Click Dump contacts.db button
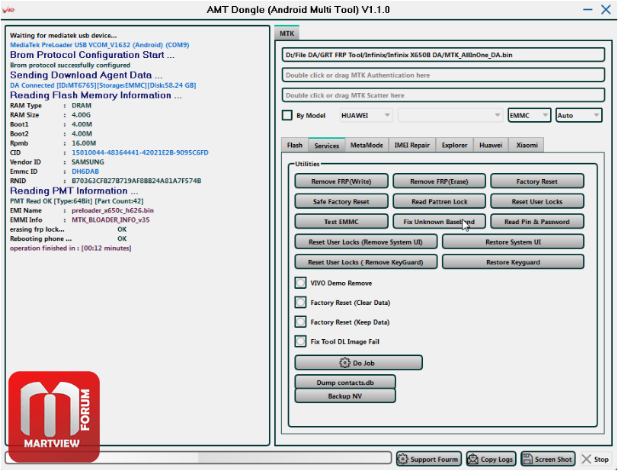 click(345, 383)
